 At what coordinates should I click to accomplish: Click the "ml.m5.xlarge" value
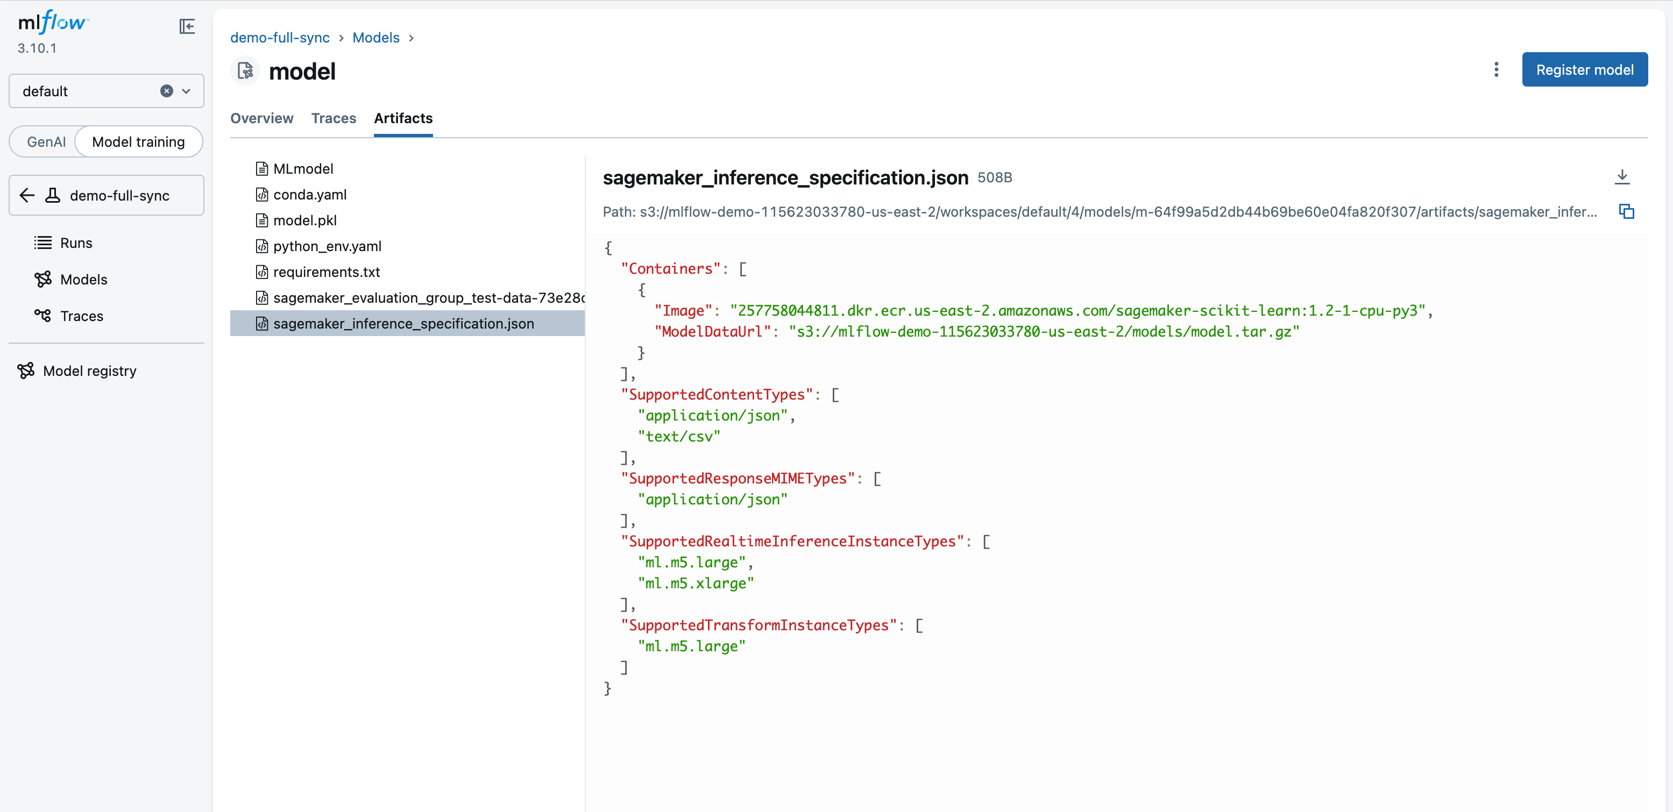pyautogui.click(x=696, y=583)
